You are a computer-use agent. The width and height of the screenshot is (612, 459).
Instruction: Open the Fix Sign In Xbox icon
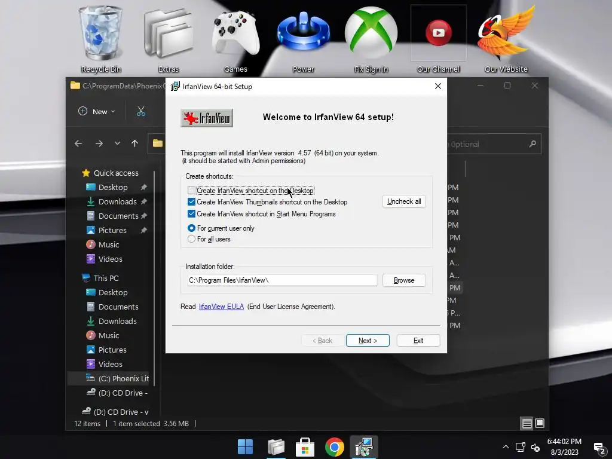371,39
